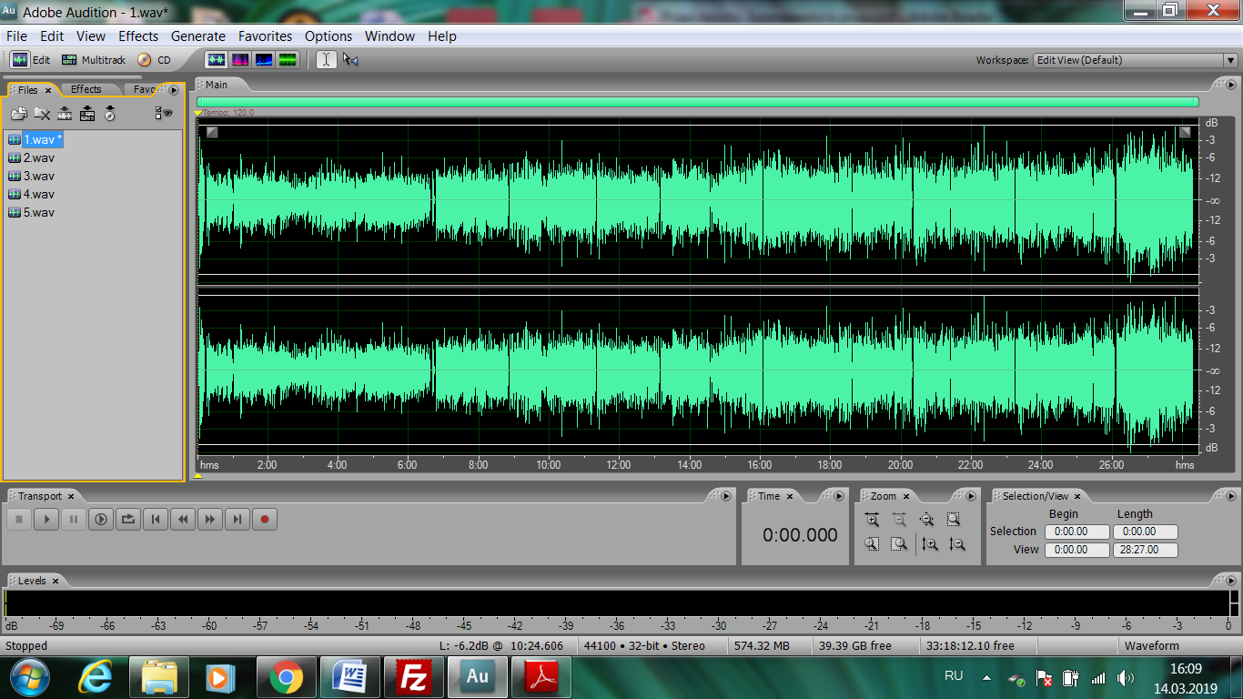
Task: Click the green horizontal zoom scroll bar
Action: click(x=698, y=102)
